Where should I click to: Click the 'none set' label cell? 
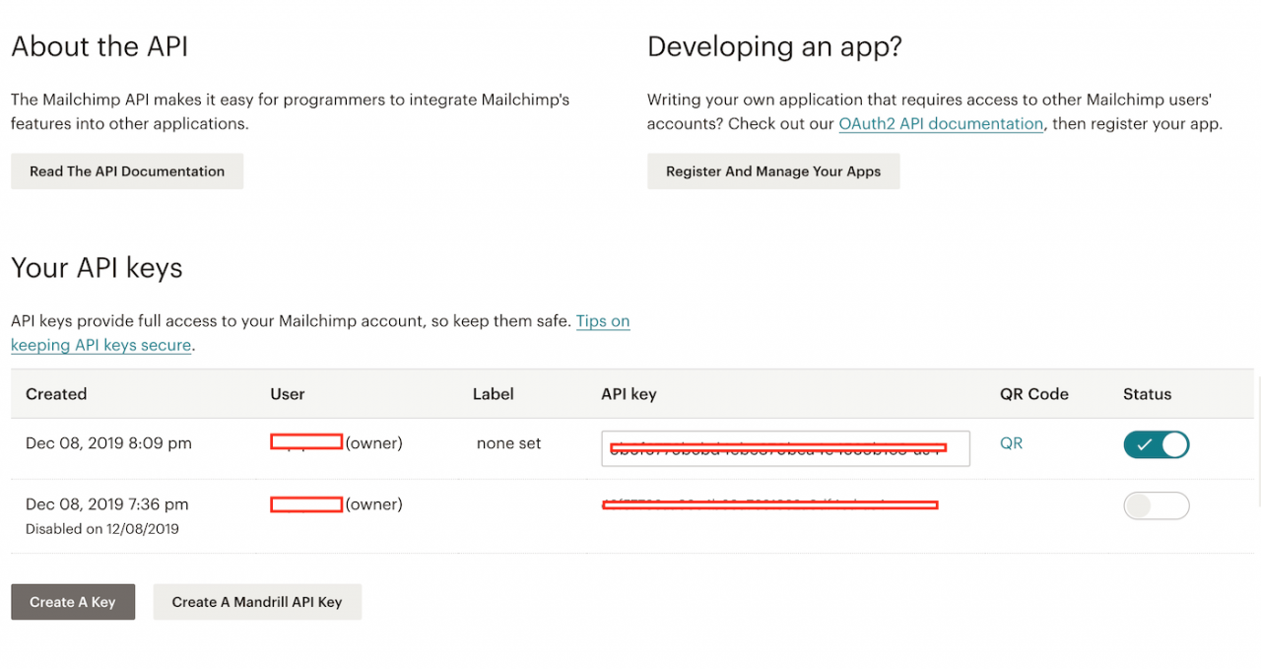click(x=508, y=443)
